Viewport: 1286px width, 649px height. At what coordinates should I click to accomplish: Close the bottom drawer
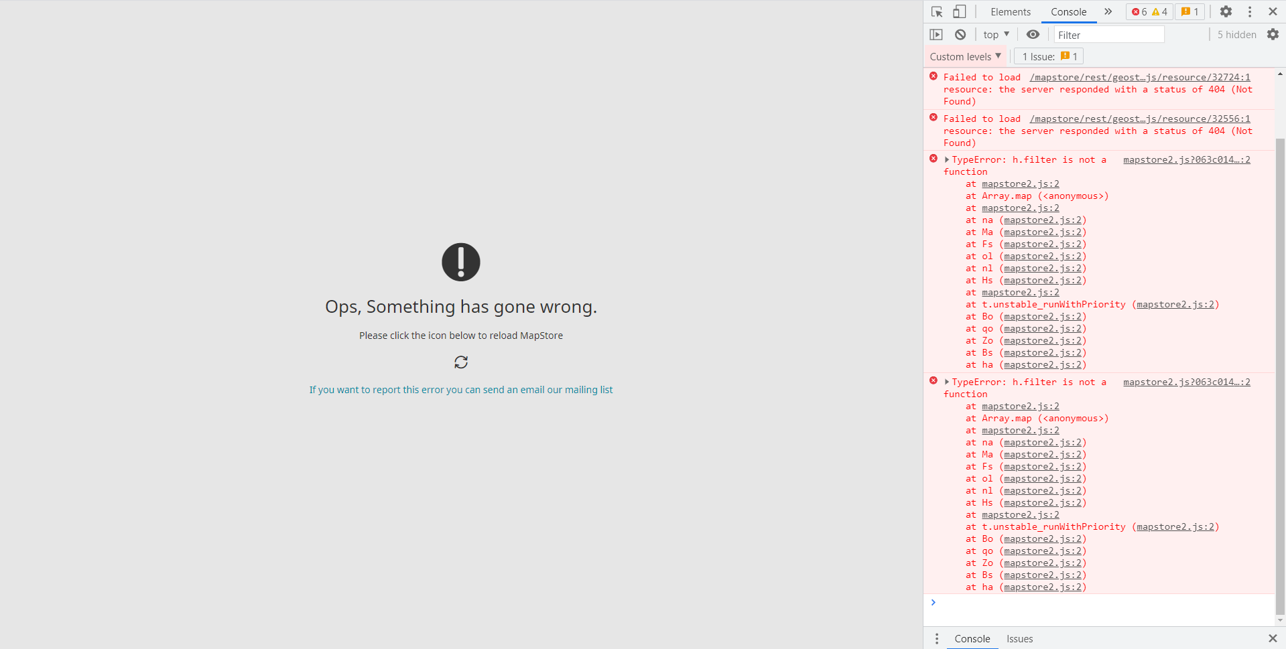(1273, 638)
